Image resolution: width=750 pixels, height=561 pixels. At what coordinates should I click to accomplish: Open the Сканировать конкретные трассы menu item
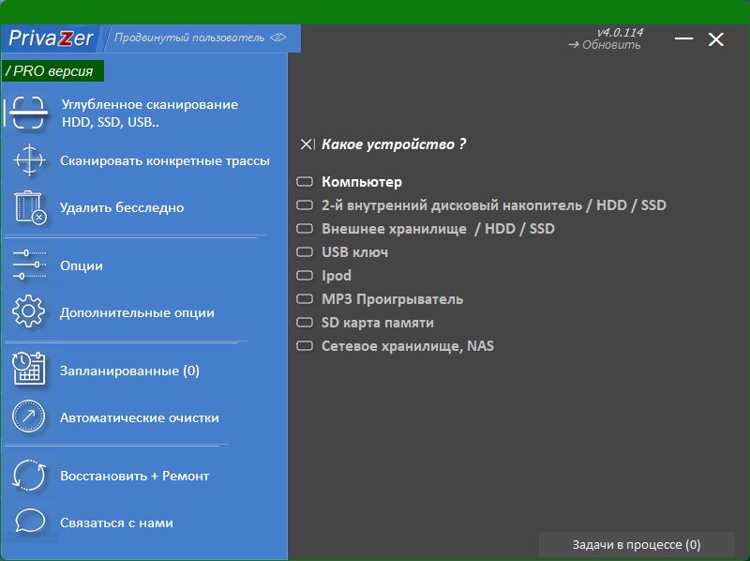point(164,160)
